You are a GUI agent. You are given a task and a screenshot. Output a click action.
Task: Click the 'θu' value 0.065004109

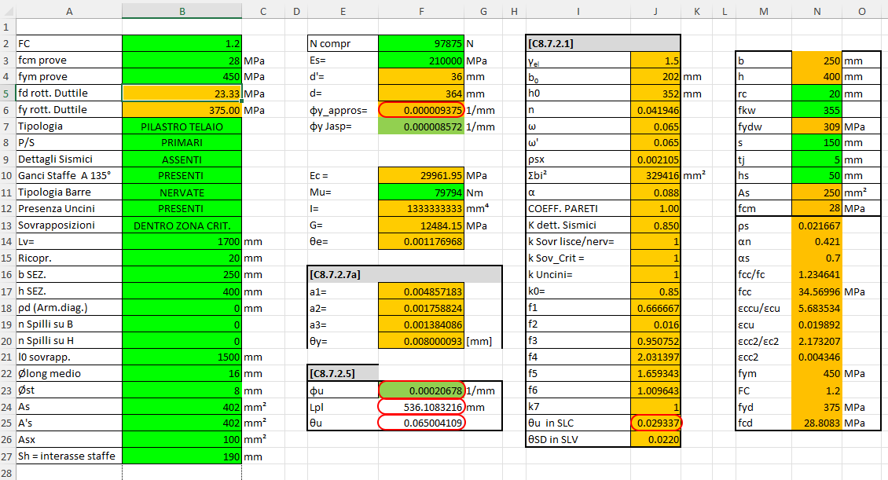tap(420, 423)
